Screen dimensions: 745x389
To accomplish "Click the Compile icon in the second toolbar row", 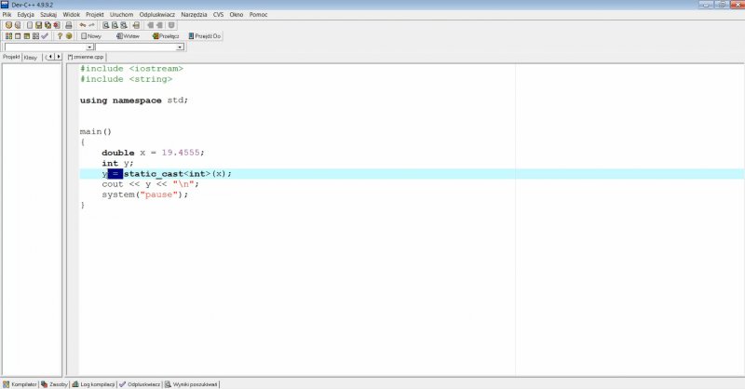I will tap(8, 36).
